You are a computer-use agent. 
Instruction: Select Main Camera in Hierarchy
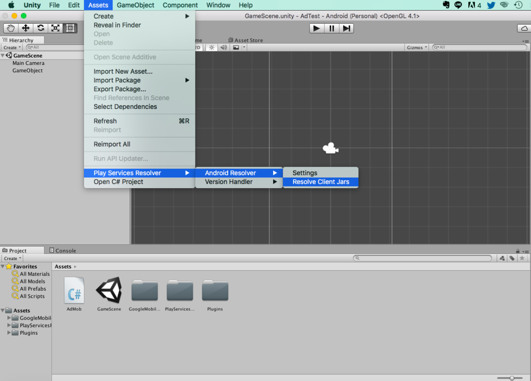click(29, 63)
